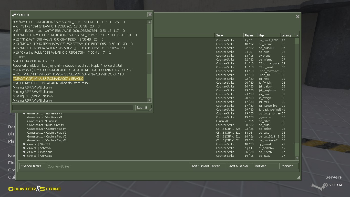
Task: Click map cell de_tuscan
Action: tap(265, 152)
